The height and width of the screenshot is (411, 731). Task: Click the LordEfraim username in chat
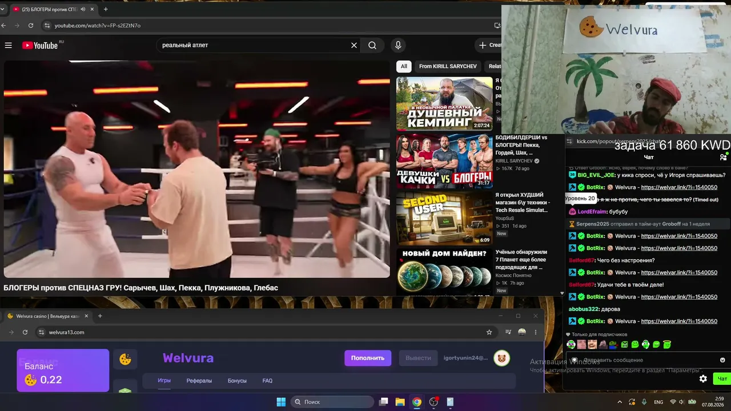[593, 212]
